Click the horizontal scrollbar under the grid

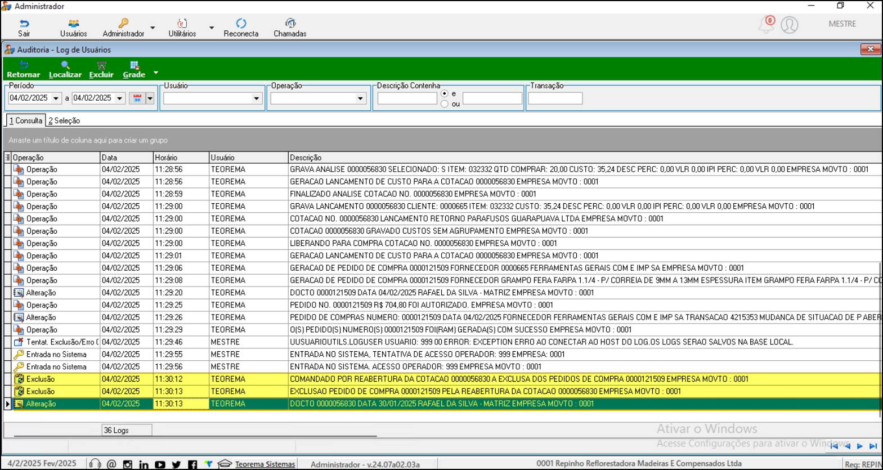(x=195, y=436)
